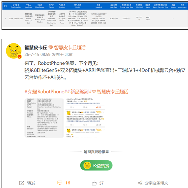Click the comment count 16
This screenshot has width=188, height=188.
click(x=68, y=183)
